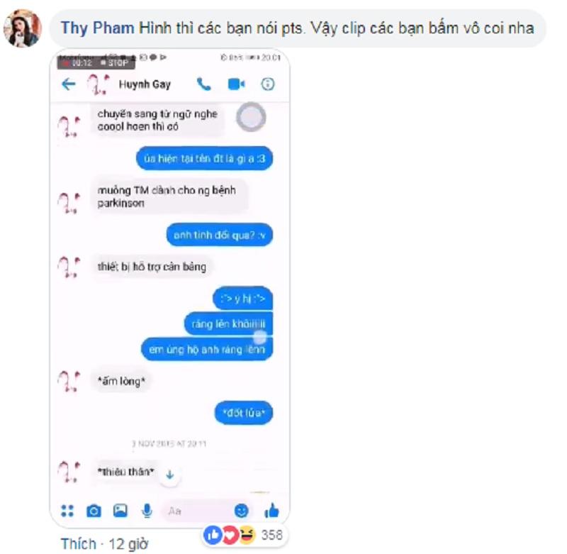
Task: Tap the microphone voice message icon
Action: click(x=147, y=511)
